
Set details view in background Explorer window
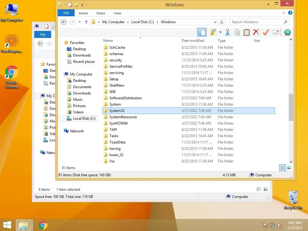[259, 189]
